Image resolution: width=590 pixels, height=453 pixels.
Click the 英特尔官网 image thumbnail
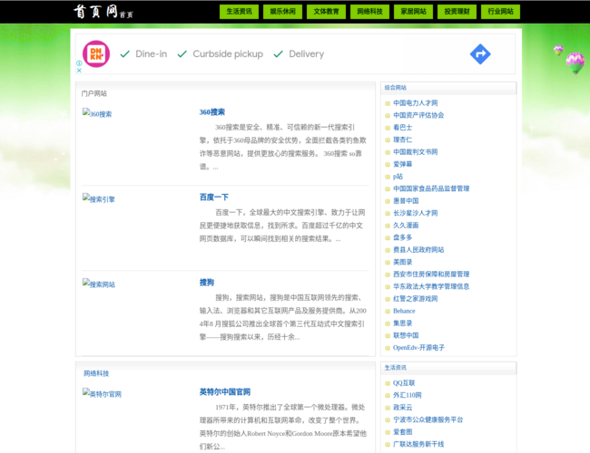pos(102,393)
